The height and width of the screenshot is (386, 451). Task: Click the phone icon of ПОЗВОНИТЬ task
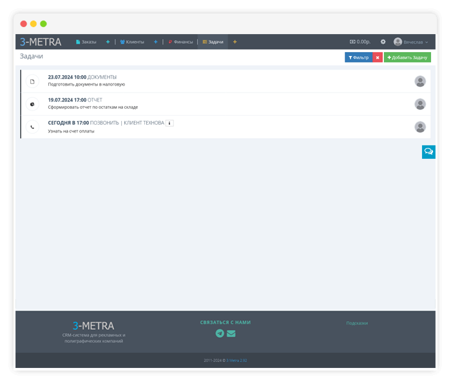pyautogui.click(x=32, y=127)
